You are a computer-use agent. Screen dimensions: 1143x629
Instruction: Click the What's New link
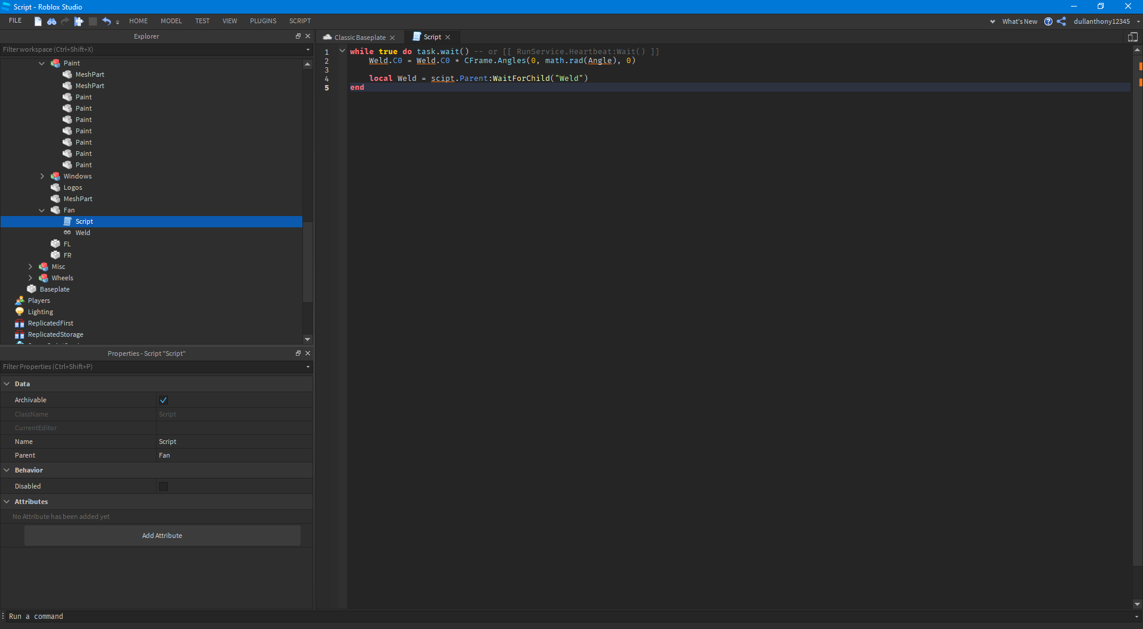click(x=1020, y=21)
